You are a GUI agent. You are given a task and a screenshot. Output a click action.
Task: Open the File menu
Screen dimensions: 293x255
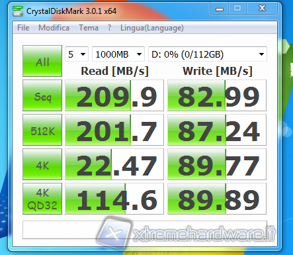(23, 28)
